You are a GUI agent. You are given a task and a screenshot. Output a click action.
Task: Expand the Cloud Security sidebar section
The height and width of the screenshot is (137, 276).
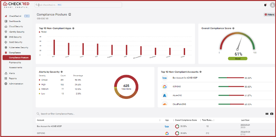tap(16, 26)
